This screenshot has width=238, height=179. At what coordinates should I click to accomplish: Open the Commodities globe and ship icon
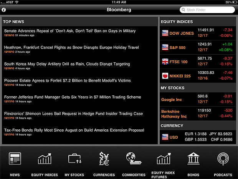click(134, 159)
